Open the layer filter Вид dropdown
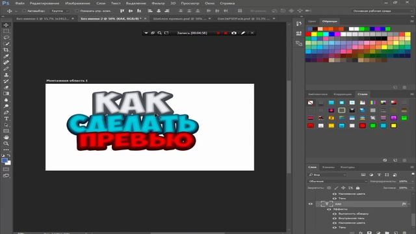The height and width of the screenshot is (234, 416). point(328,175)
